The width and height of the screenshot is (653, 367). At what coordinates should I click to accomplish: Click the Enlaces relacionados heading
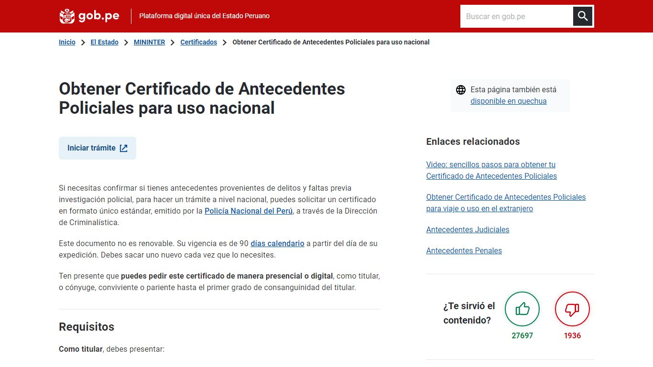click(473, 141)
